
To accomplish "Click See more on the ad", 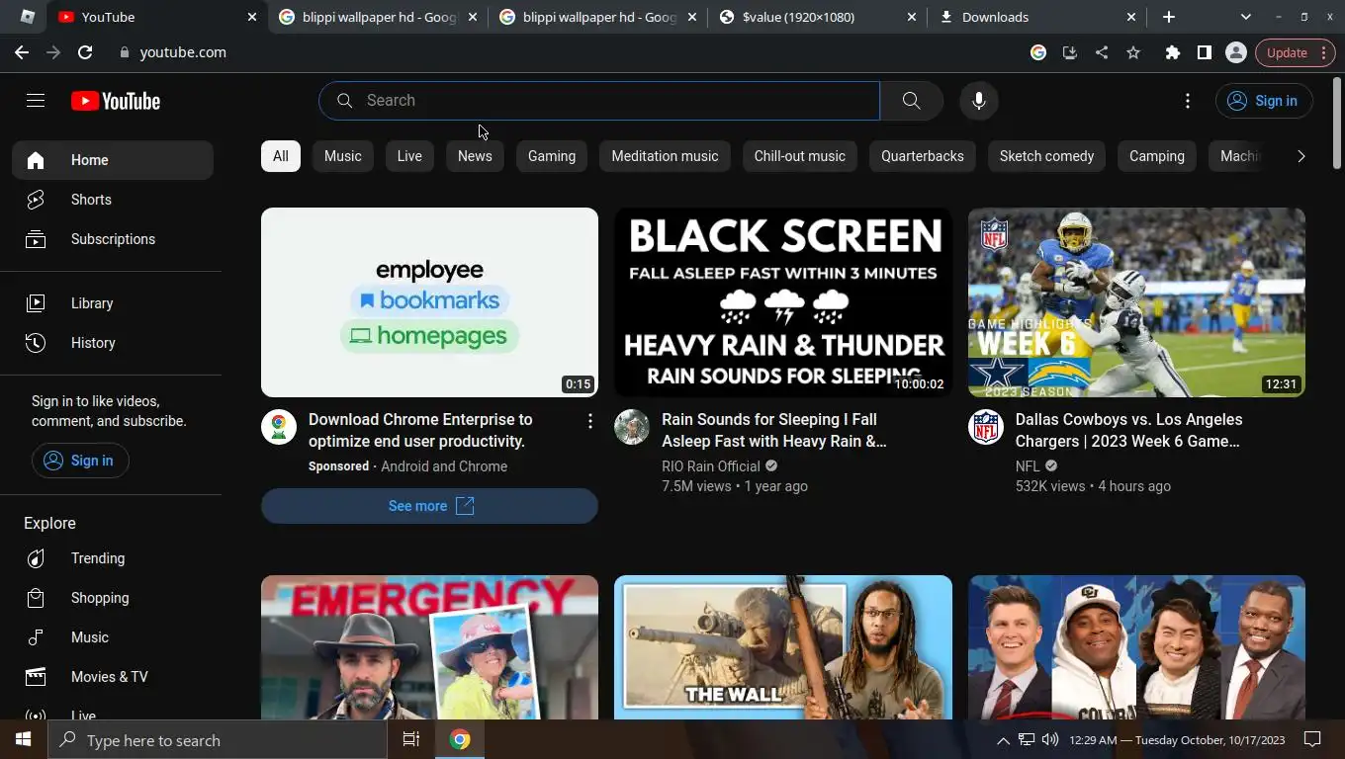I will click(429, 506).
